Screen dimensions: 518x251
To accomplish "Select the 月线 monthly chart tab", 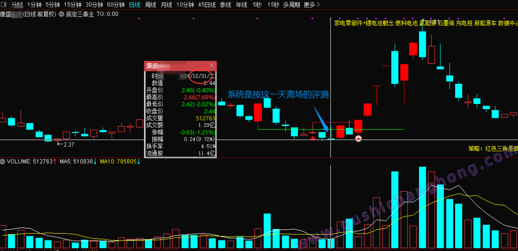I will click(166, 5).
